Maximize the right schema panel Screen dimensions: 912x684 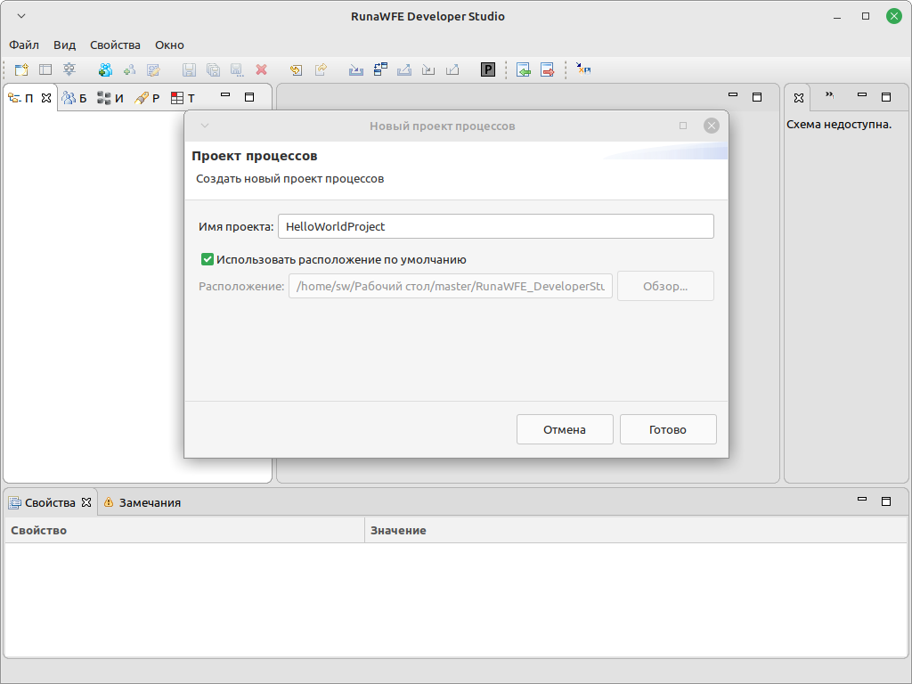point(886,97)
